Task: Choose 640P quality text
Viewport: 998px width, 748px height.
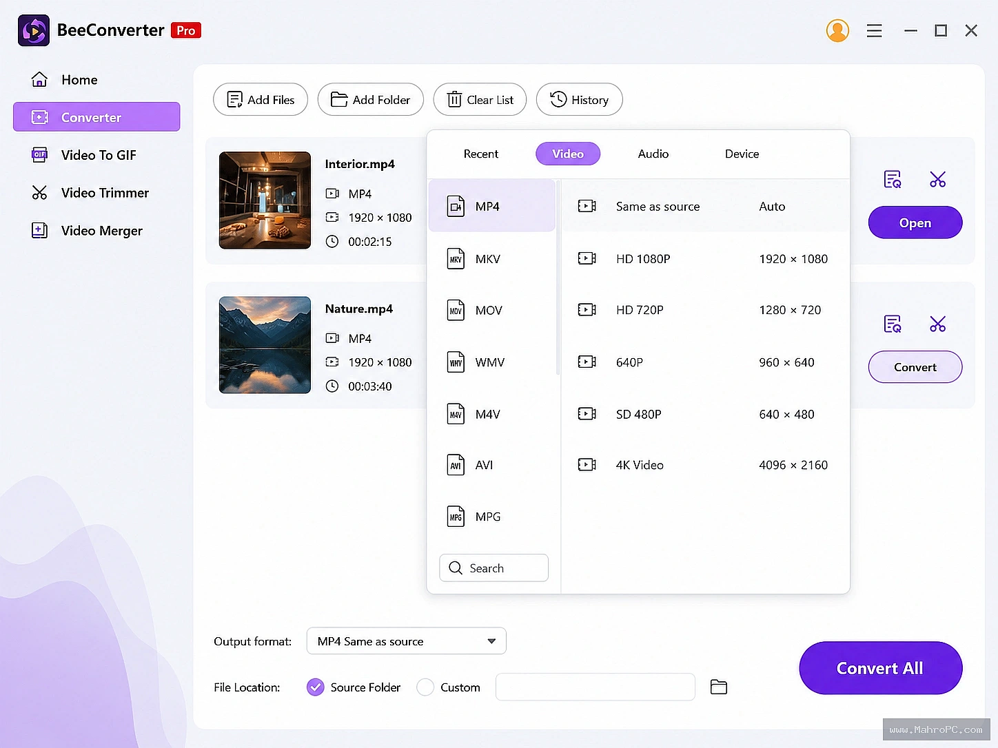Action: click(x=629, y=362)
